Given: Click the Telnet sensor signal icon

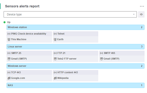Looking at the screenshot, I should pos(55,34).
